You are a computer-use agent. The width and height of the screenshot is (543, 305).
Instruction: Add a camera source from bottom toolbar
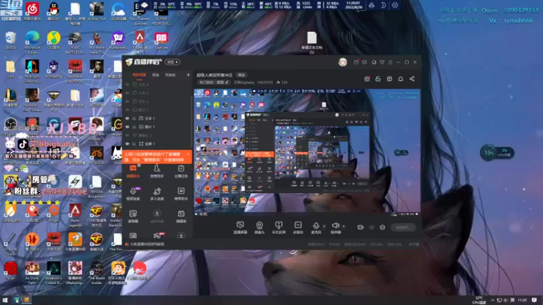(259, 228)
